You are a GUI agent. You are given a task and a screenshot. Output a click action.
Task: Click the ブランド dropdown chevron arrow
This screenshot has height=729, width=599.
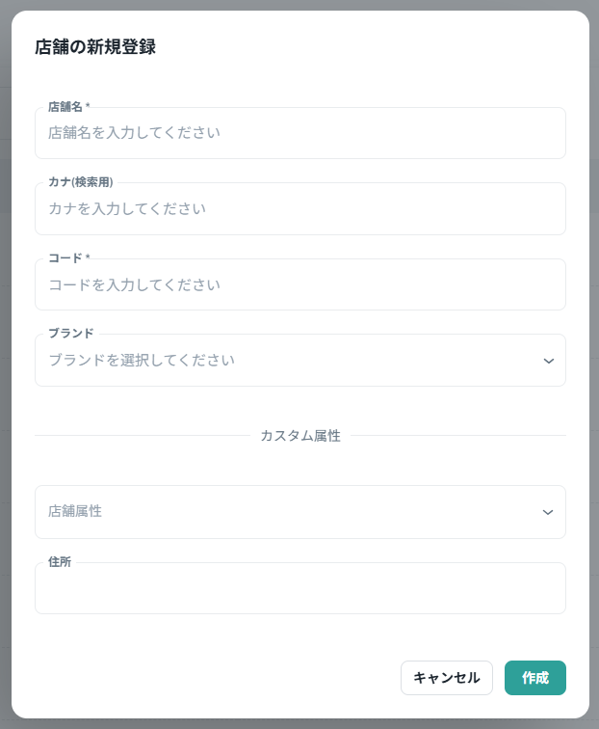548,361
